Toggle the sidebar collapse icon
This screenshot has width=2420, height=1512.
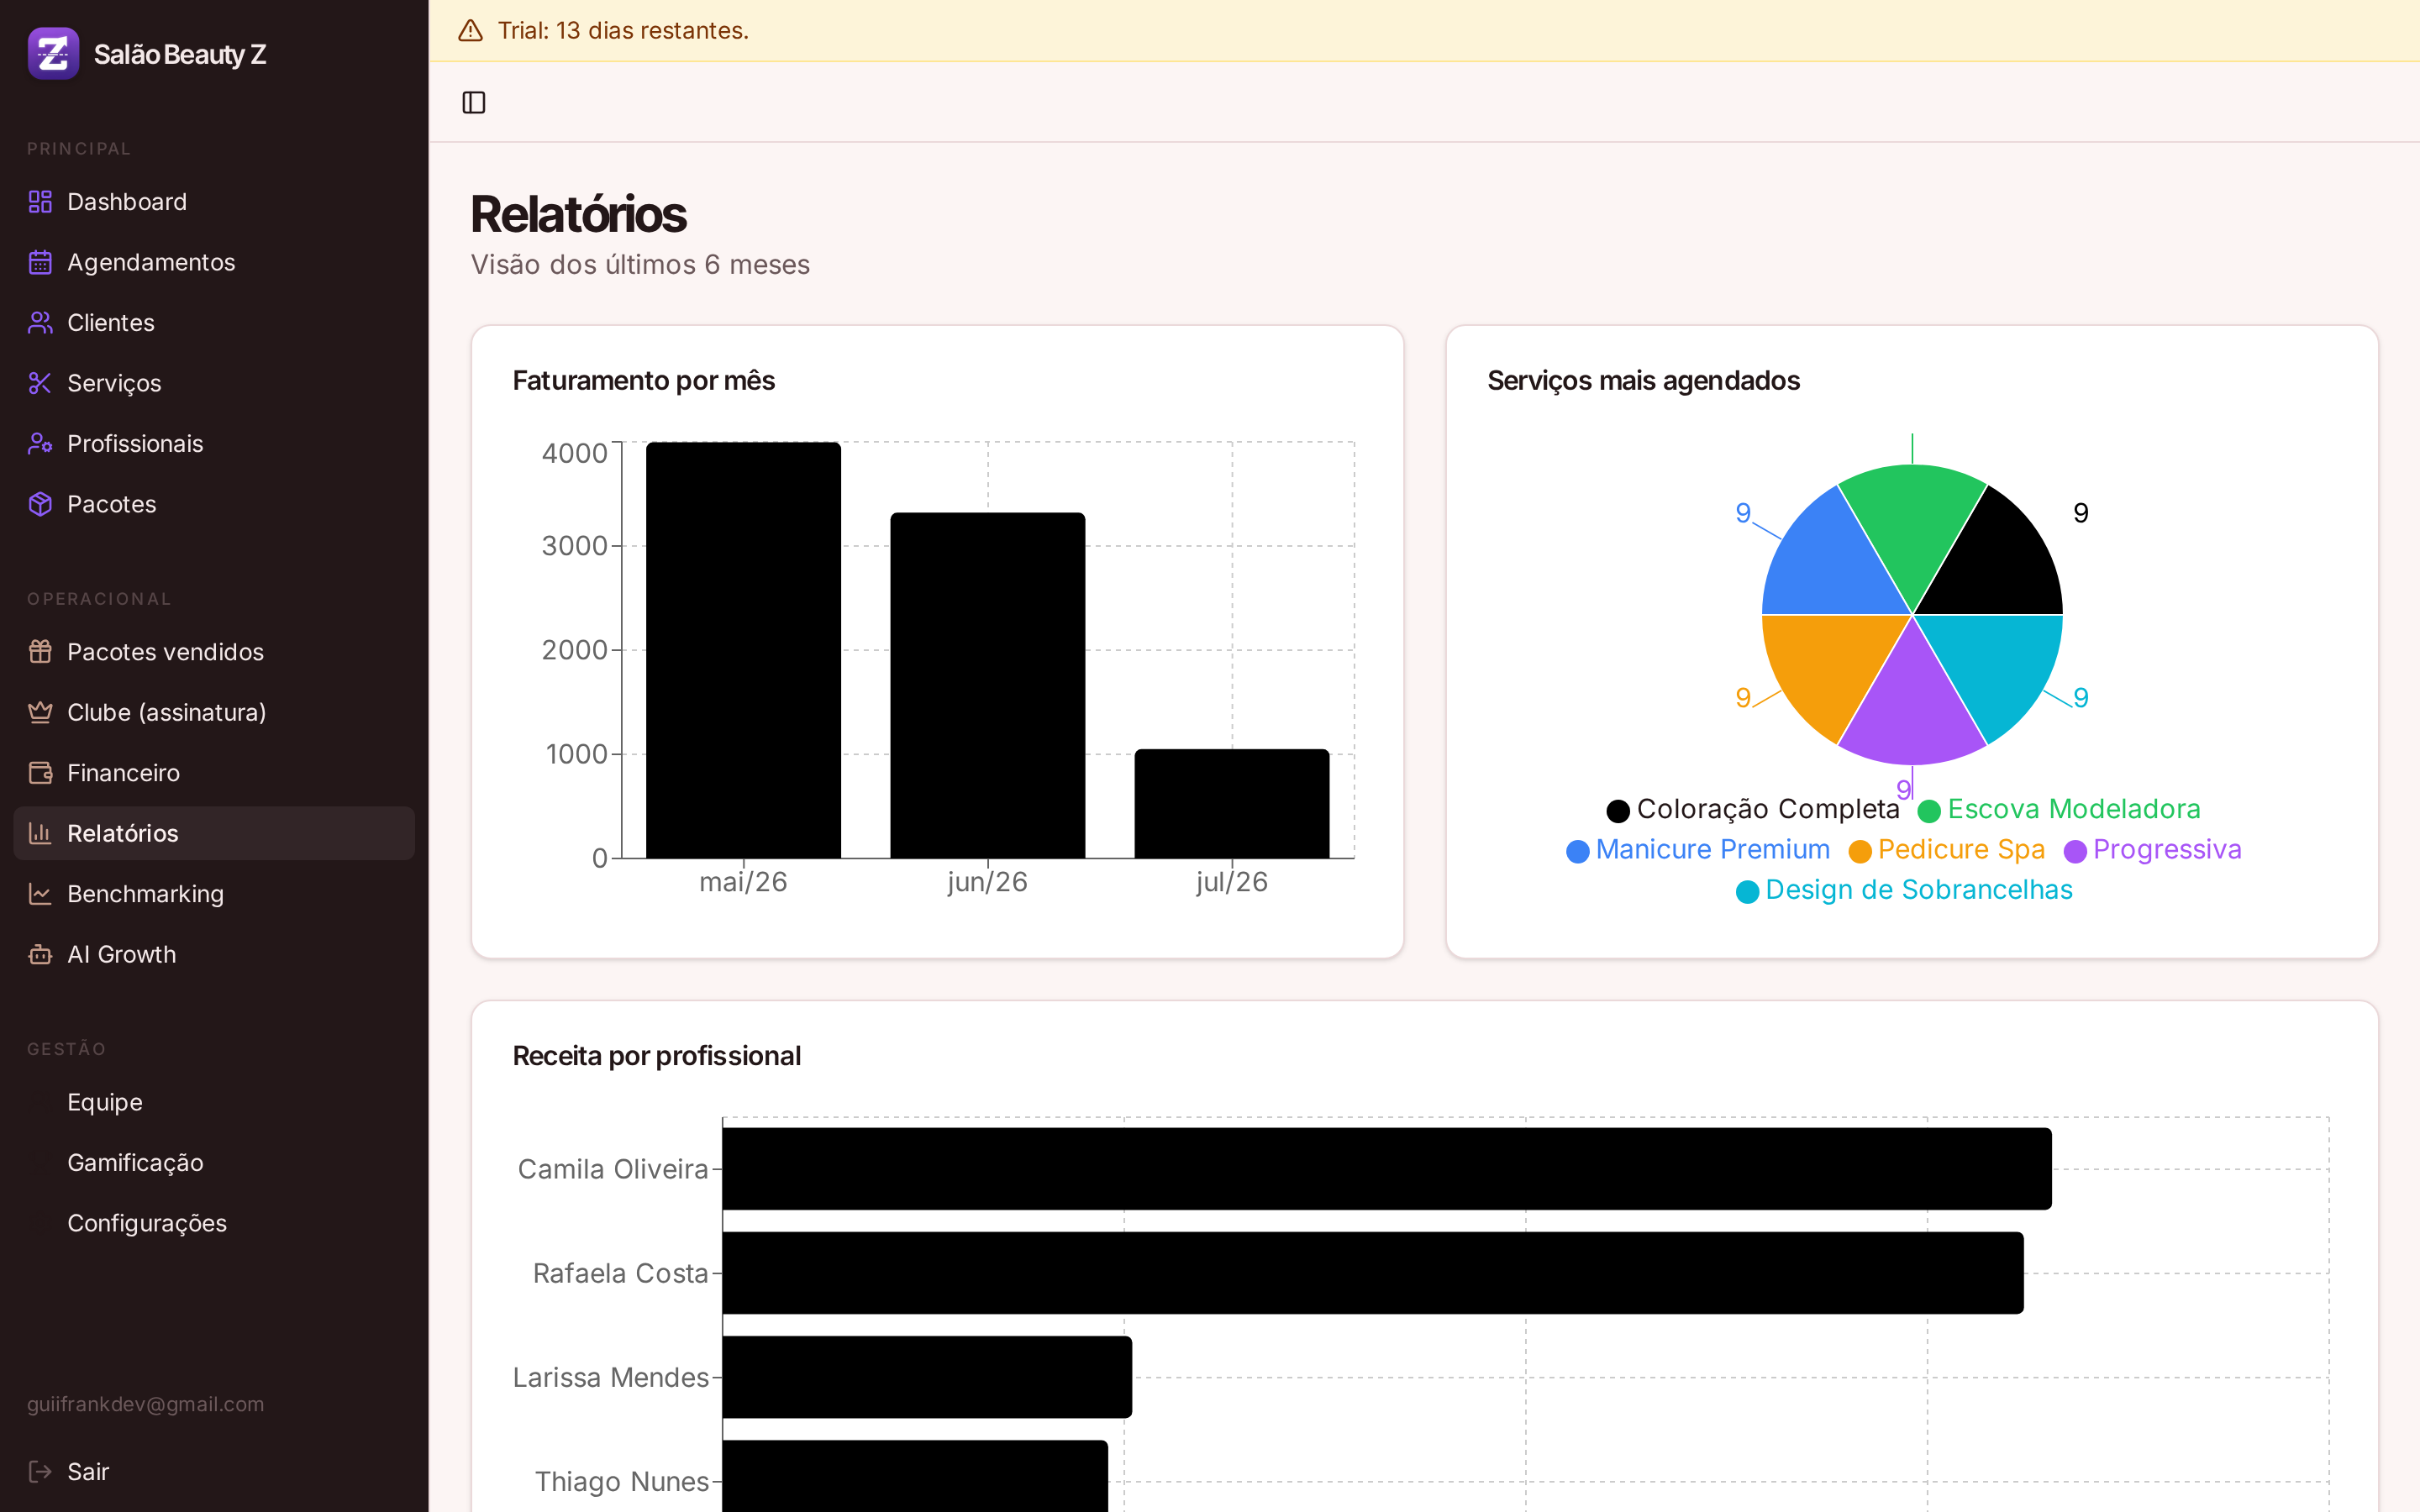pyautogui.click(x=474, y=102)
